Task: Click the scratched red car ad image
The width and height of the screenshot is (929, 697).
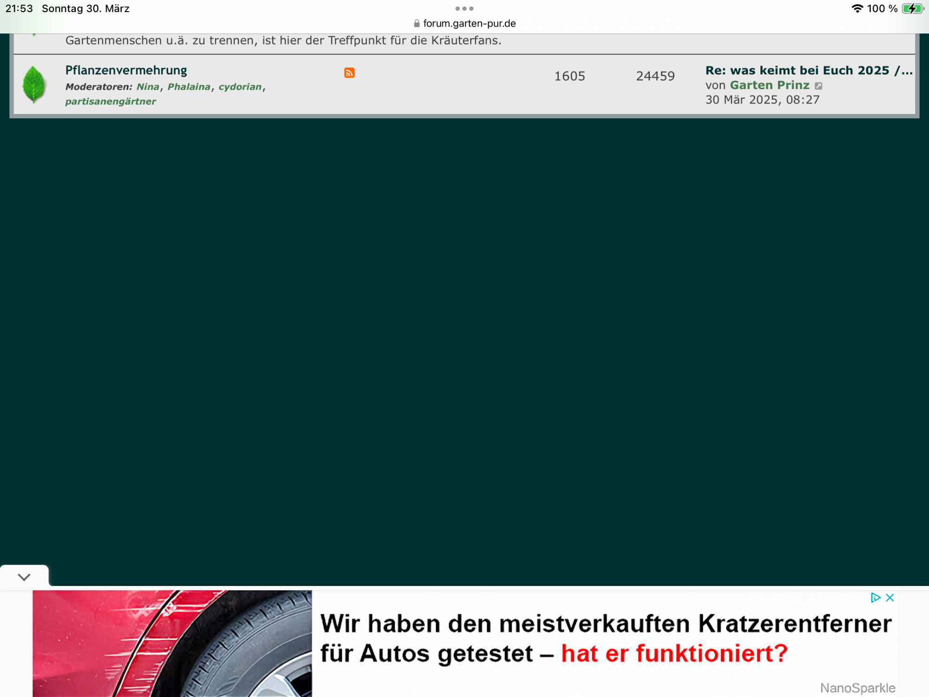Action: click(172, 644)
